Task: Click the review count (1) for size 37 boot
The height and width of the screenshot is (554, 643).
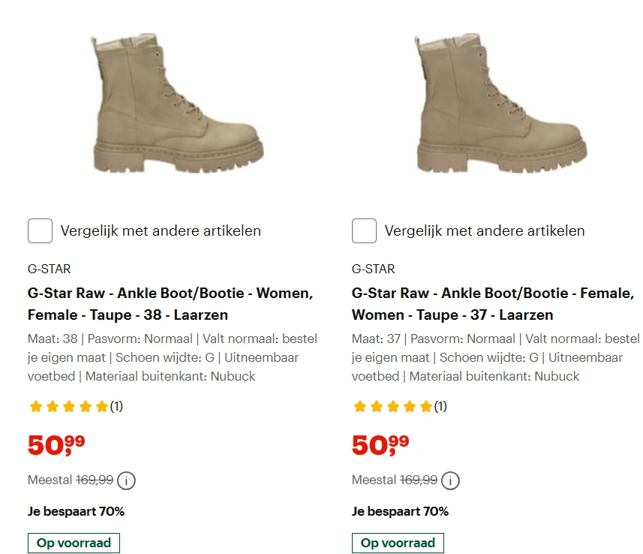Action: (x=440, y=407)
